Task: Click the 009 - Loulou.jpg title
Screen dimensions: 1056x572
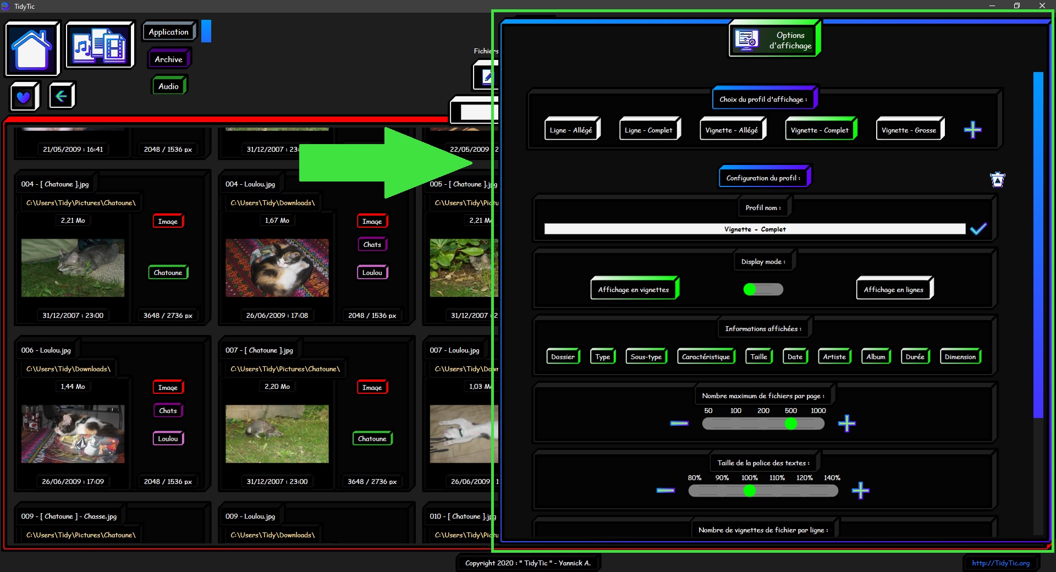Action: point(250,516)
